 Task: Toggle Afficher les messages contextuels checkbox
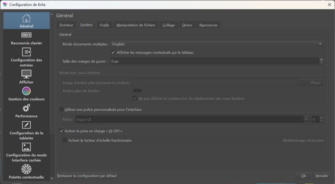click(x=113, y=53)
